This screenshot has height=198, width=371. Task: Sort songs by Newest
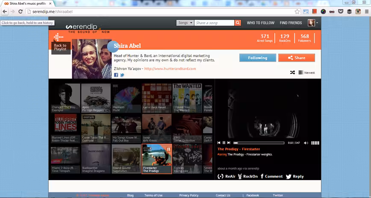[x=309, y=73]
